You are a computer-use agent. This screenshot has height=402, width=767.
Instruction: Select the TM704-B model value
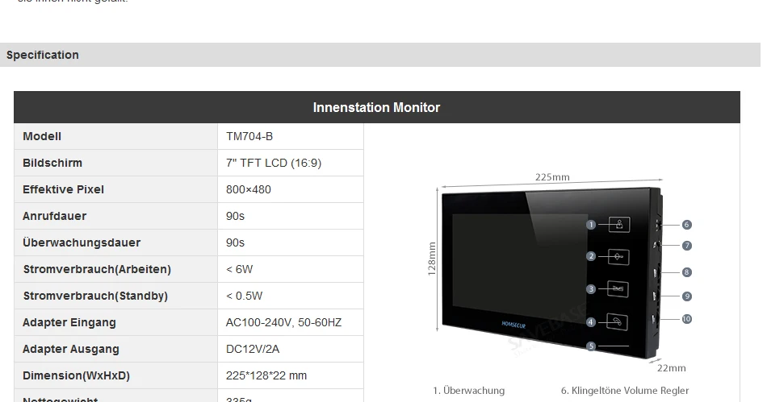click(249, 137)
